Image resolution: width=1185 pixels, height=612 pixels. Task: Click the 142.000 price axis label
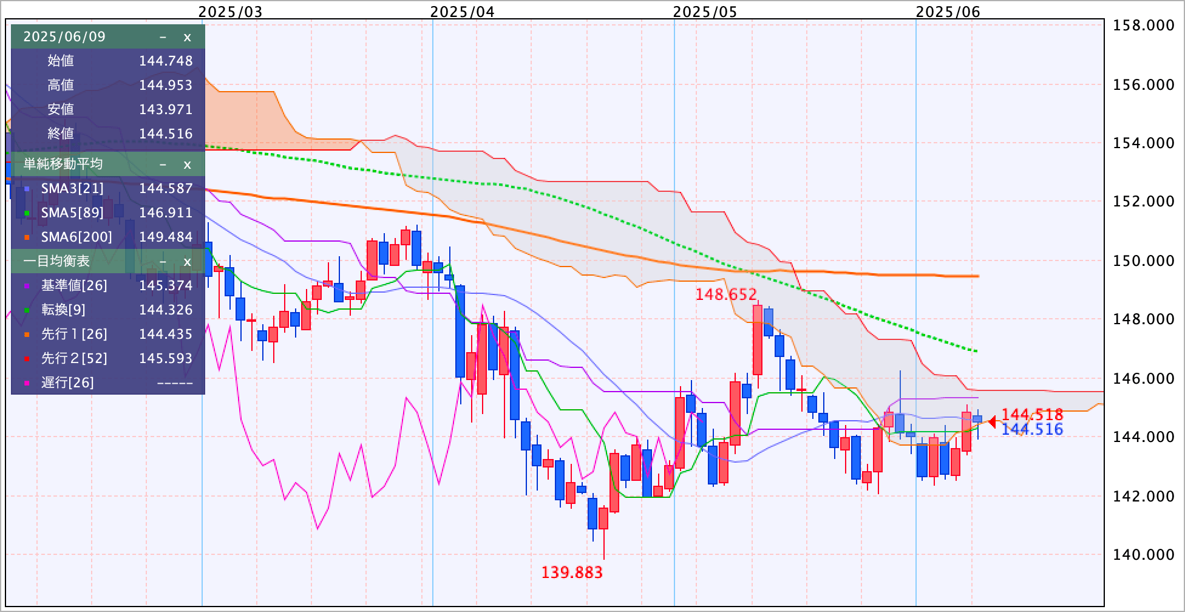(1143, 497)
